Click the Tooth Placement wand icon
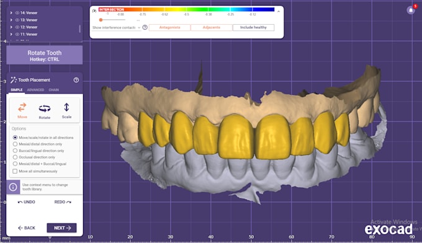This screenshot has height=243, width=422. (x=13, y=80)
